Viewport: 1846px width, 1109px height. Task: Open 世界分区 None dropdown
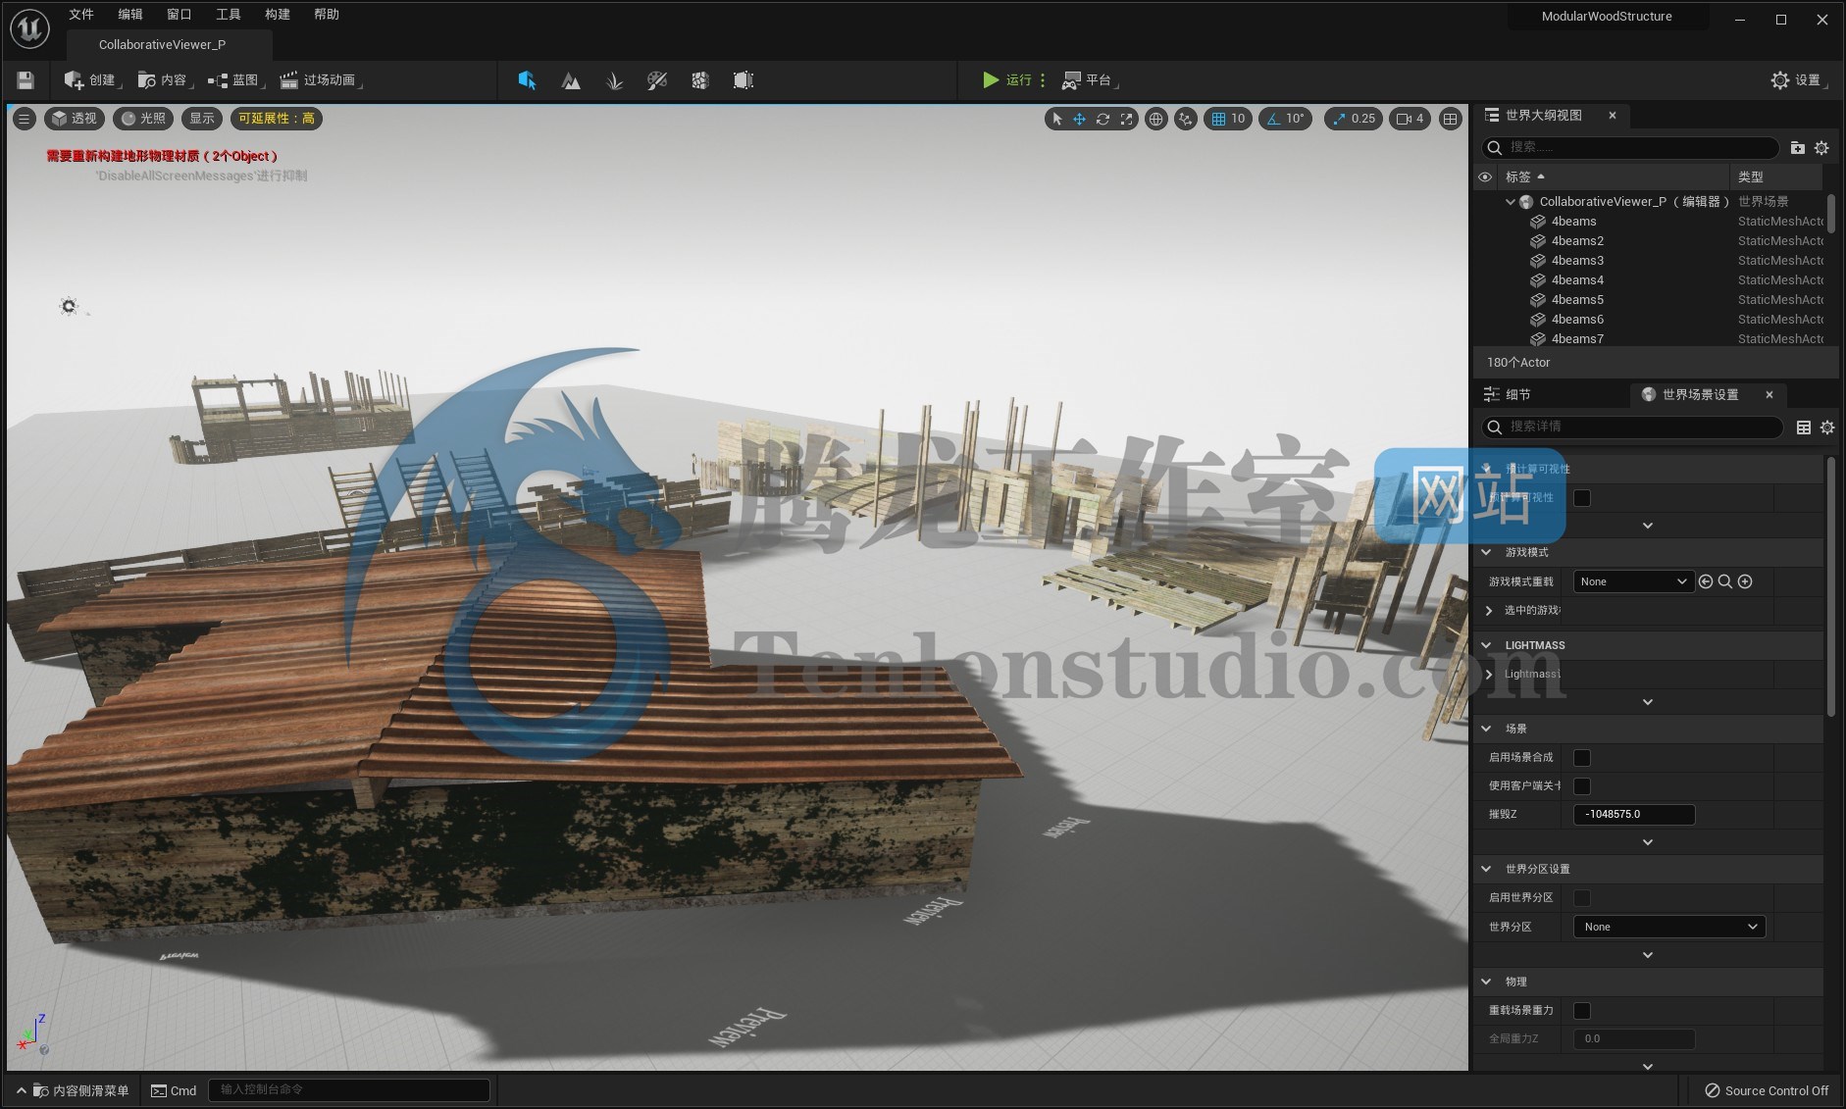[1669, 927]
